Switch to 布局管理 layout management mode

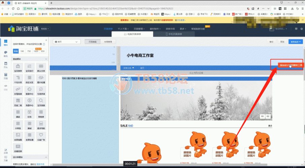click(108, 42)
